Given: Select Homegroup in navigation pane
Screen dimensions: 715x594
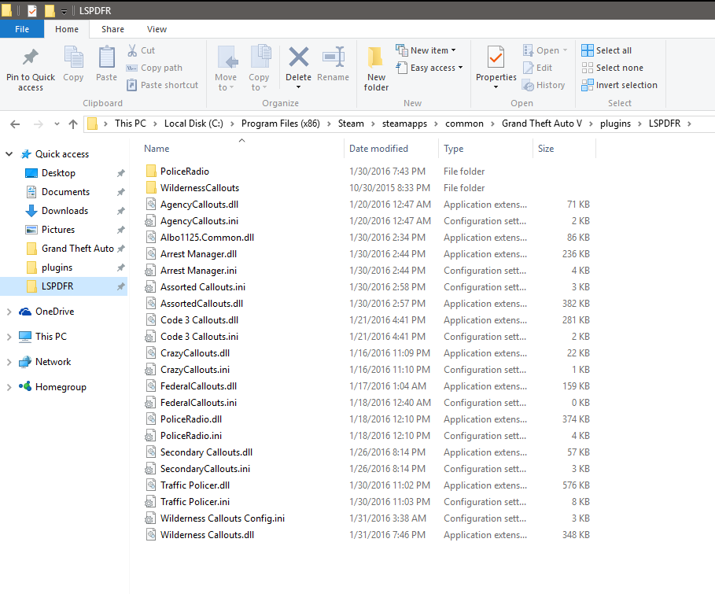Looking at the screenshot, I should click(53, 386).
